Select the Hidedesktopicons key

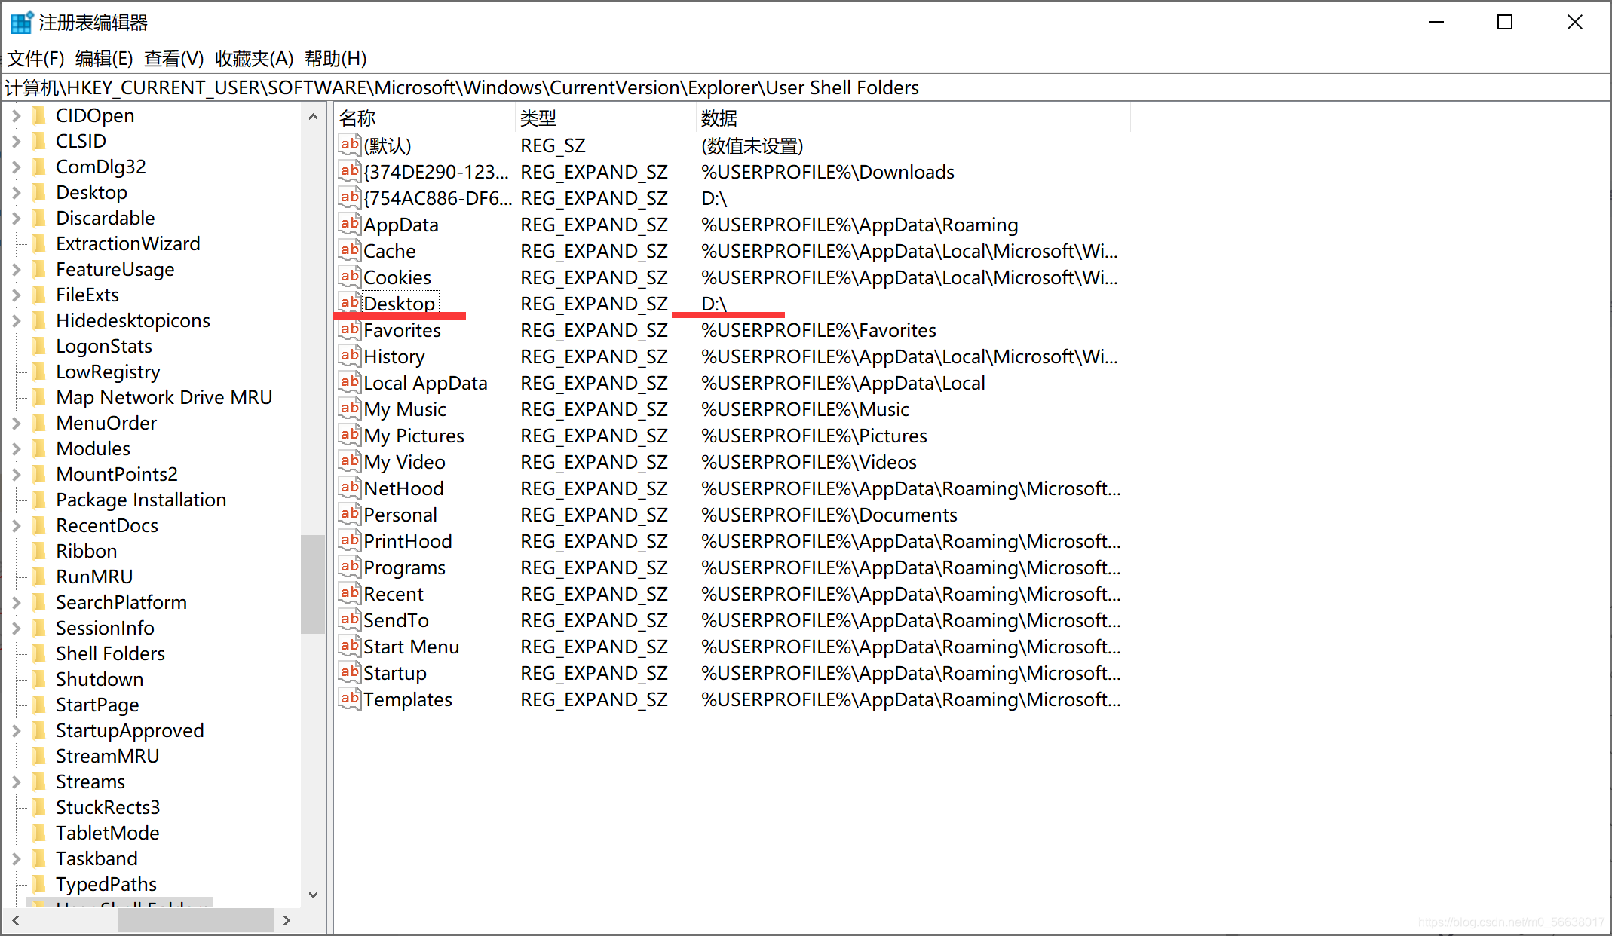[x=133, y=320]
